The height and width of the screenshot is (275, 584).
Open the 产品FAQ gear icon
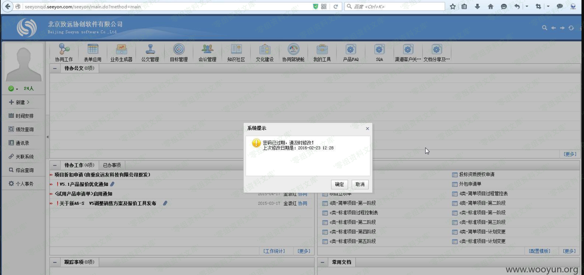click(x=351, y=50)
